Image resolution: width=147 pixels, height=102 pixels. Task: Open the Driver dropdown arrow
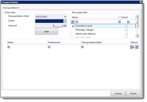(x=65, y=21)
